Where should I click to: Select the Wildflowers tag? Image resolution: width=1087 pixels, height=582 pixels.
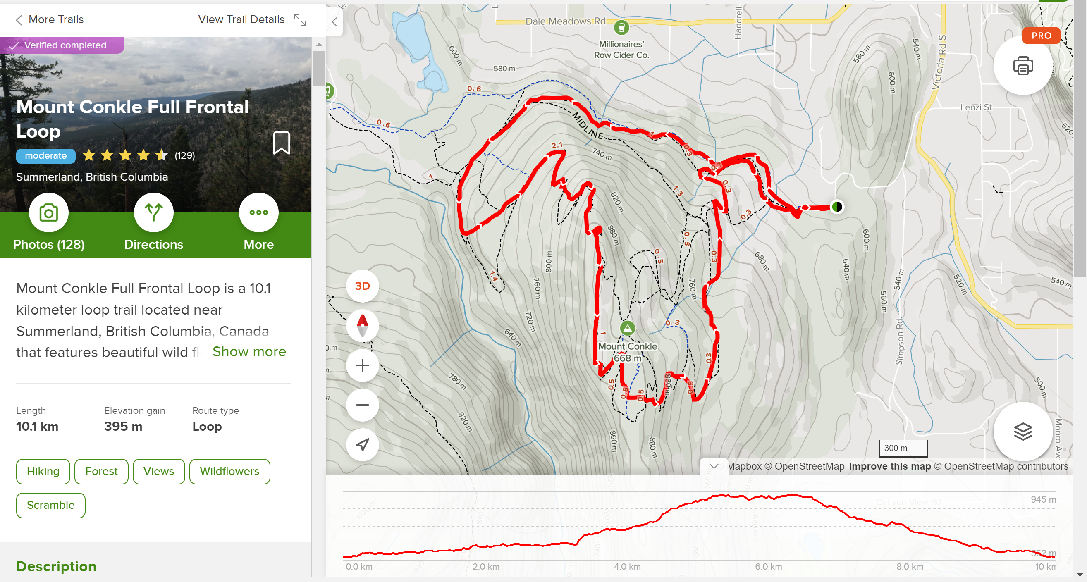(x=229, y=471)
